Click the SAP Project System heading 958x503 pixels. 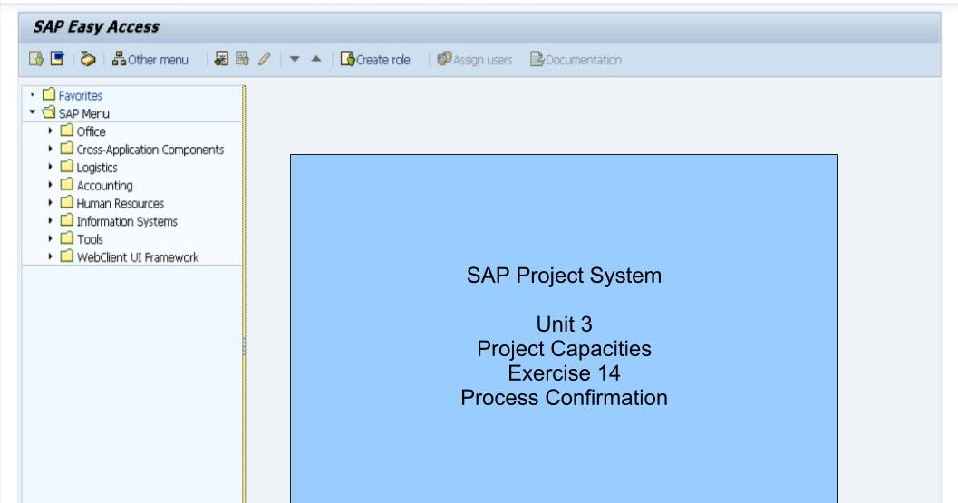click(x=564, y=275)
